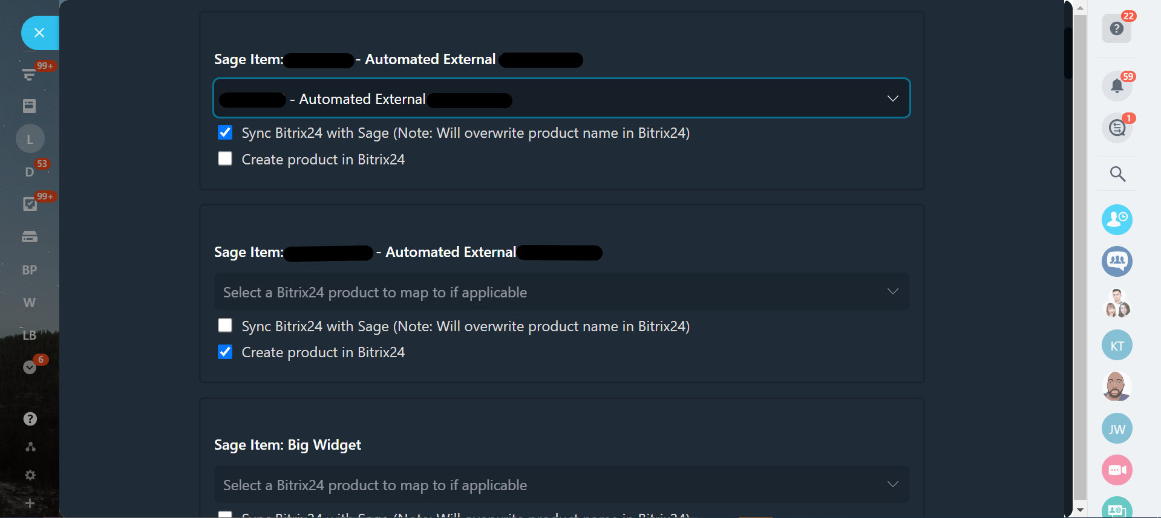The width and height of the screenshot is (1161, 518).
Task: Open KT contact avatar in right sidebar
Action: (1117, 345)
